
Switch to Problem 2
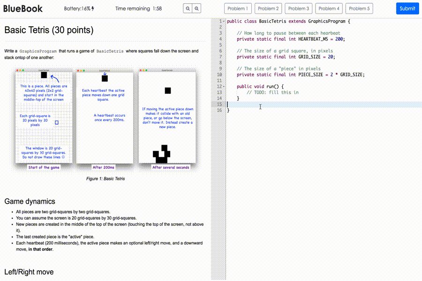coord(268,8)
